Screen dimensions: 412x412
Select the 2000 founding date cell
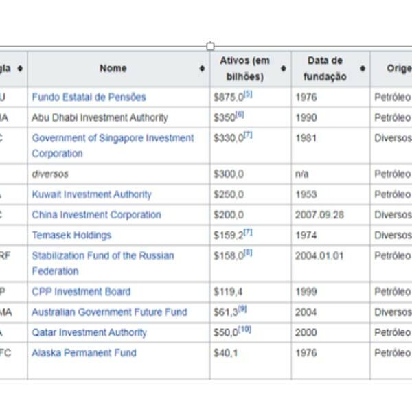pyautogui.click(x=330, y=332)
